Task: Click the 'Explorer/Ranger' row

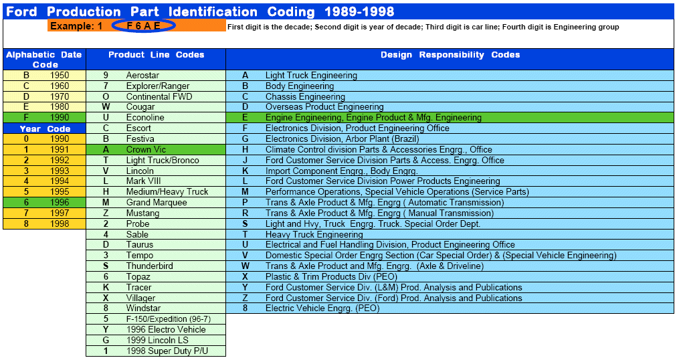Action: tap(156, 86)
